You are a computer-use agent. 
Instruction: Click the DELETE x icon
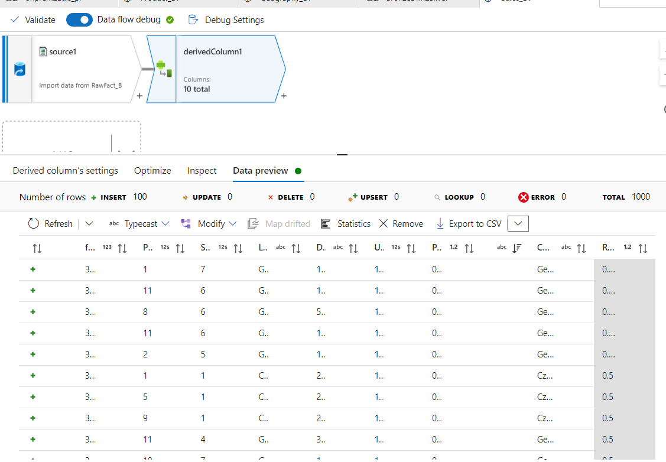pos(271,197)
